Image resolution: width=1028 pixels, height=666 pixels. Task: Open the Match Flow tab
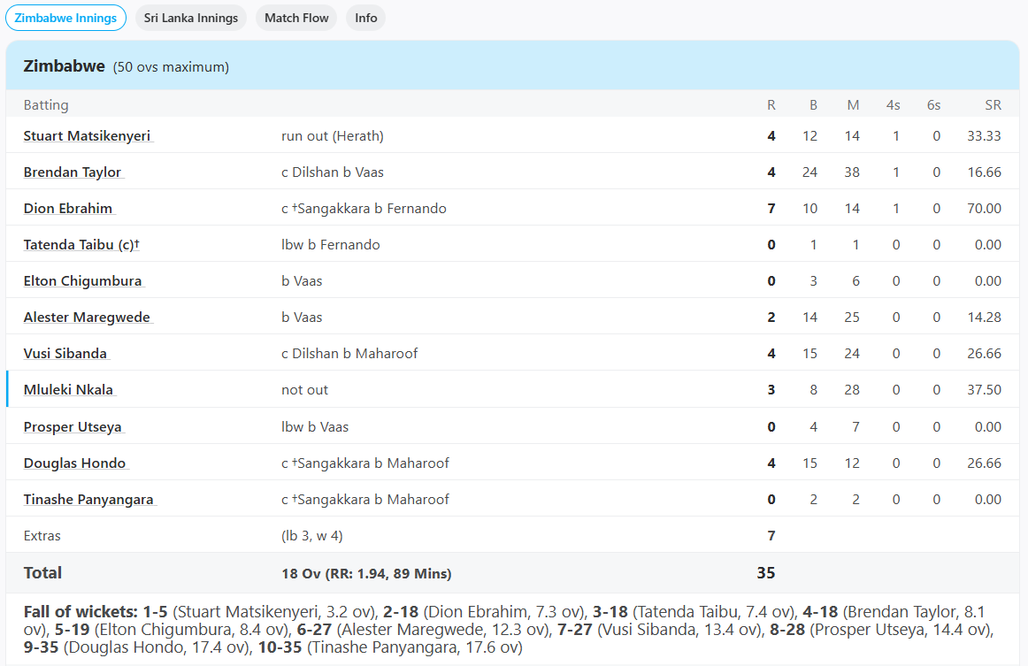[296, 18]
